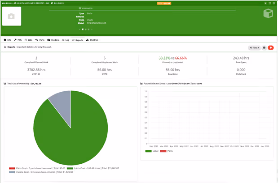
Task: Click the 66.66% unplanned percentage value
Action: point(181,58)
